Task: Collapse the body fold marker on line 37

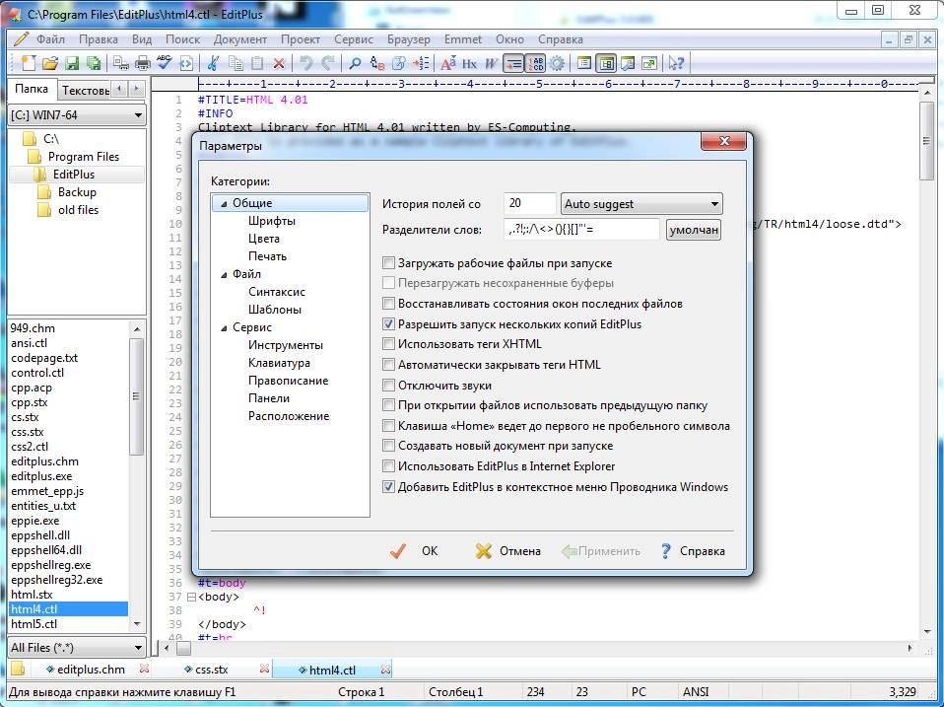Action: point(191,597)
